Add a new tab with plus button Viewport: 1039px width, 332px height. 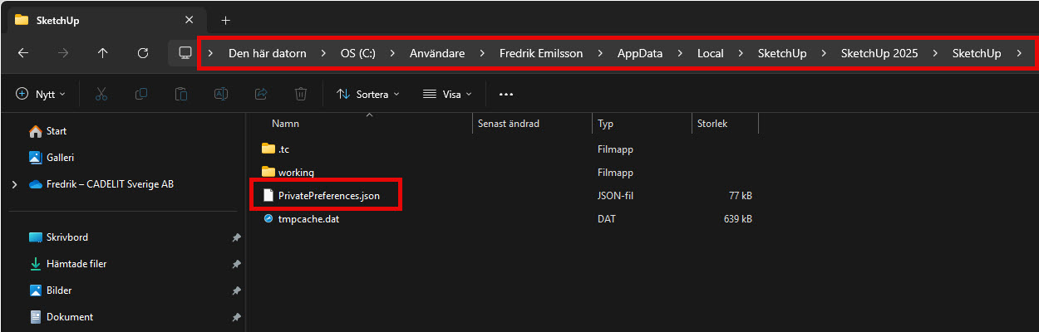pos(225,20)
